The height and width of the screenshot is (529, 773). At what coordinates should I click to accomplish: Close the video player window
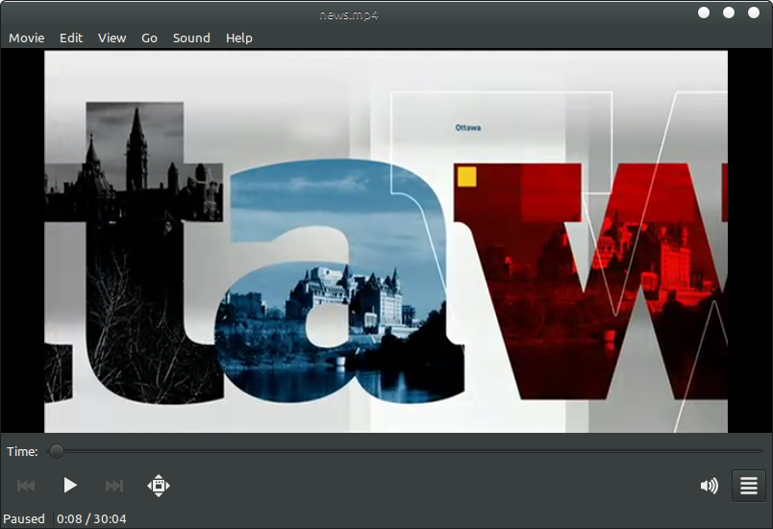(754, 13)
